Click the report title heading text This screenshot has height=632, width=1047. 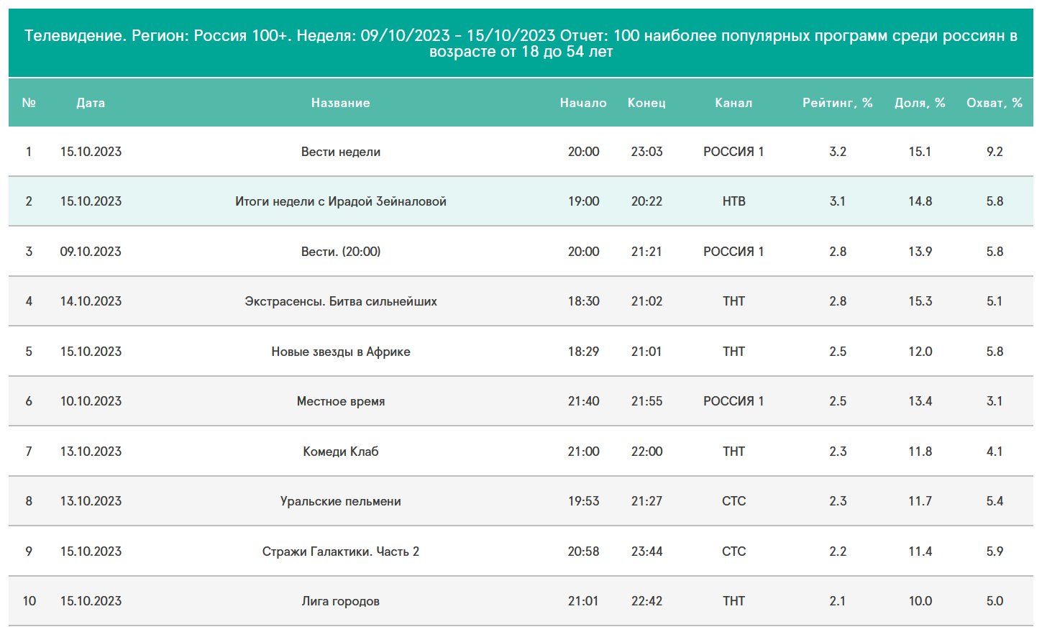click(x=521, y=43)
